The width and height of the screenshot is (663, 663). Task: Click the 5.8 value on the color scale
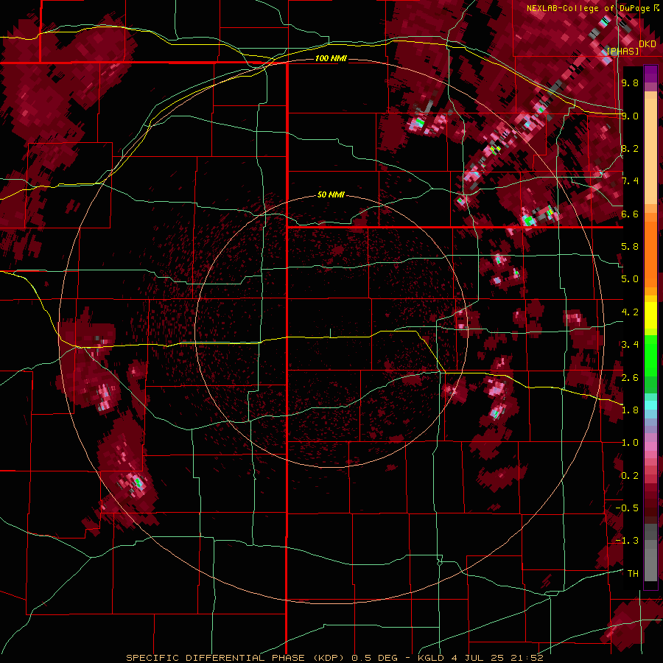tap(630, 247)
